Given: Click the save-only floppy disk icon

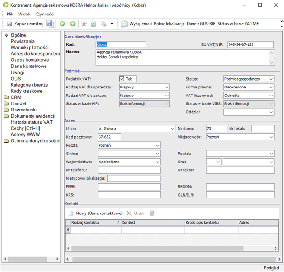Looking at the screenshot, I should (50, 24).
